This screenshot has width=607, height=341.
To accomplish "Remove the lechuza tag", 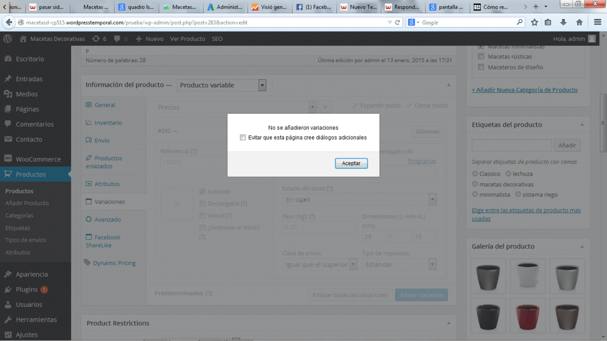I will pos(508,174).
